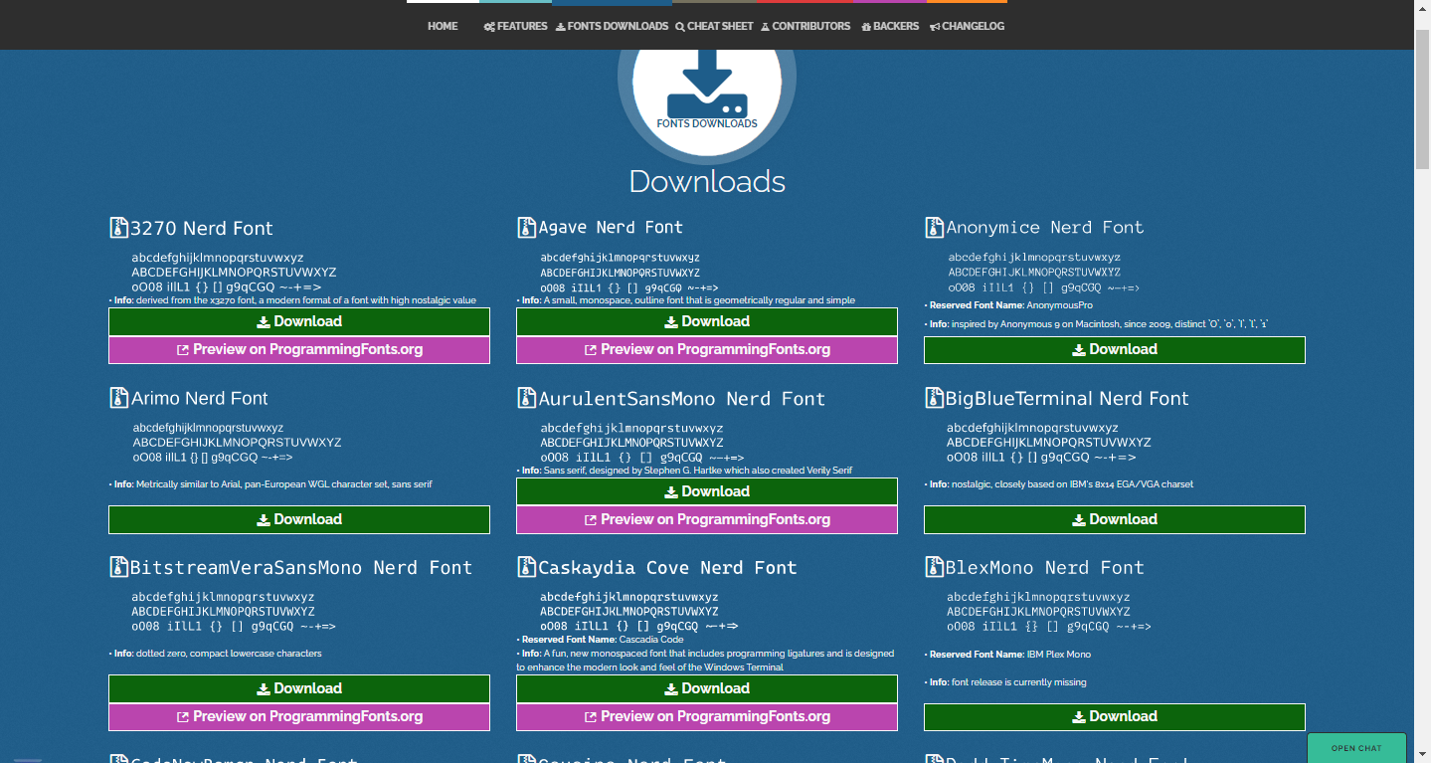Click the zip icon beside BlexMono Nerd Font
This screenshot has height=763, width=1431.
(934, 567)
